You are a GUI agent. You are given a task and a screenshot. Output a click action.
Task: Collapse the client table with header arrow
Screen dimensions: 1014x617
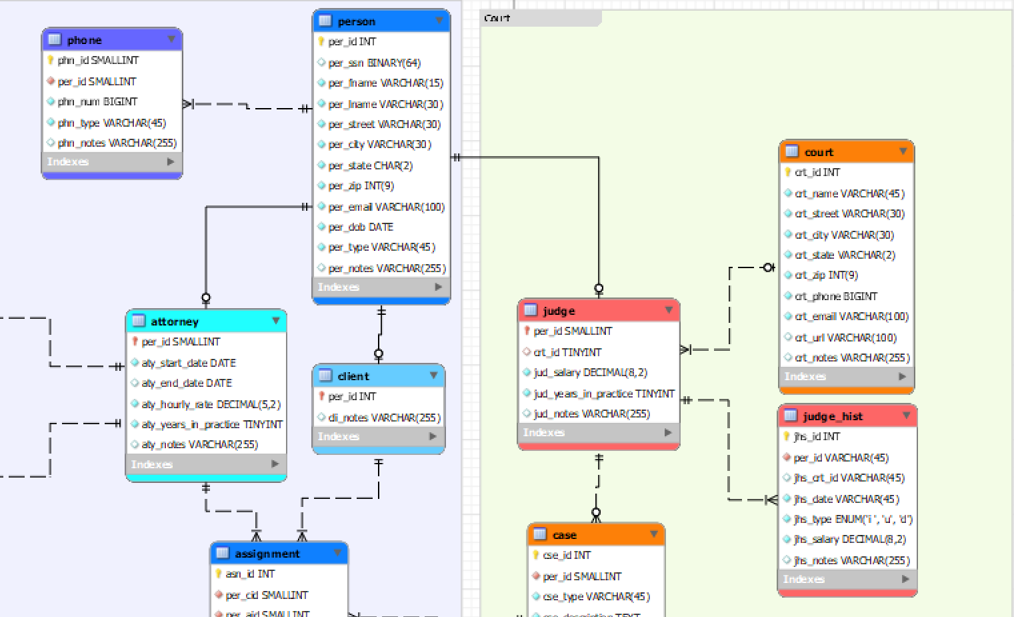(434, 376)
